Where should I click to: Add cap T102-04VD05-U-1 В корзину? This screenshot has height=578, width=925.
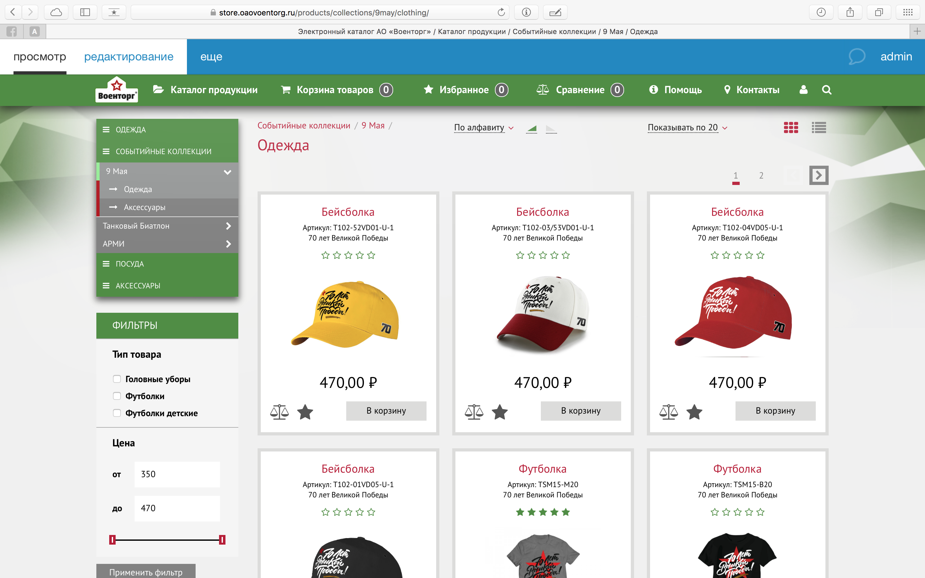click(x=775, y=411)
